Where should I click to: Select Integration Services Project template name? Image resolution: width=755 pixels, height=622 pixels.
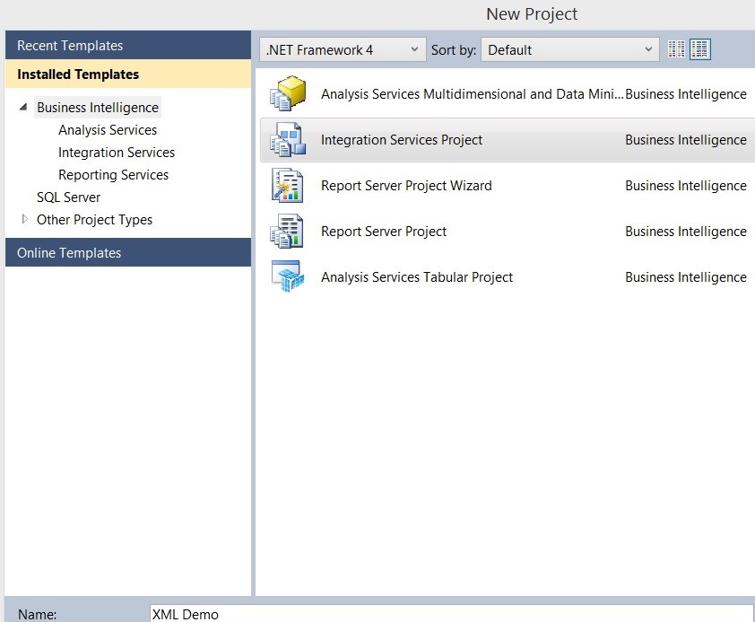[x=402, y=140]
